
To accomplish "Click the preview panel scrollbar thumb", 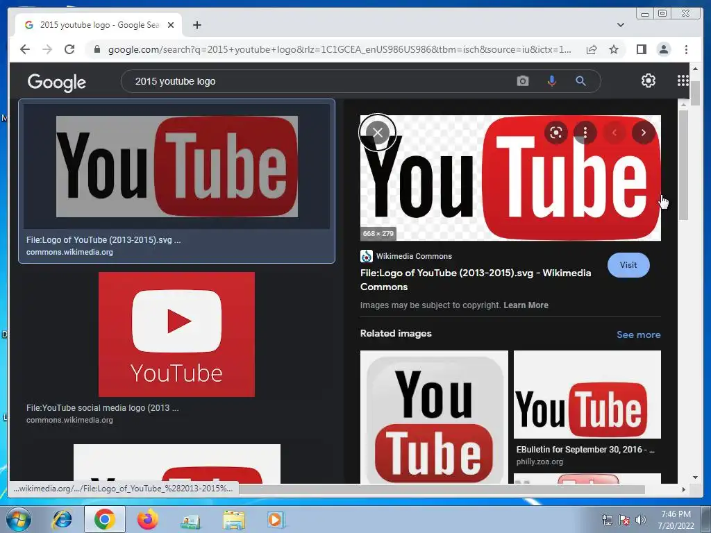I will pos(683,165).
